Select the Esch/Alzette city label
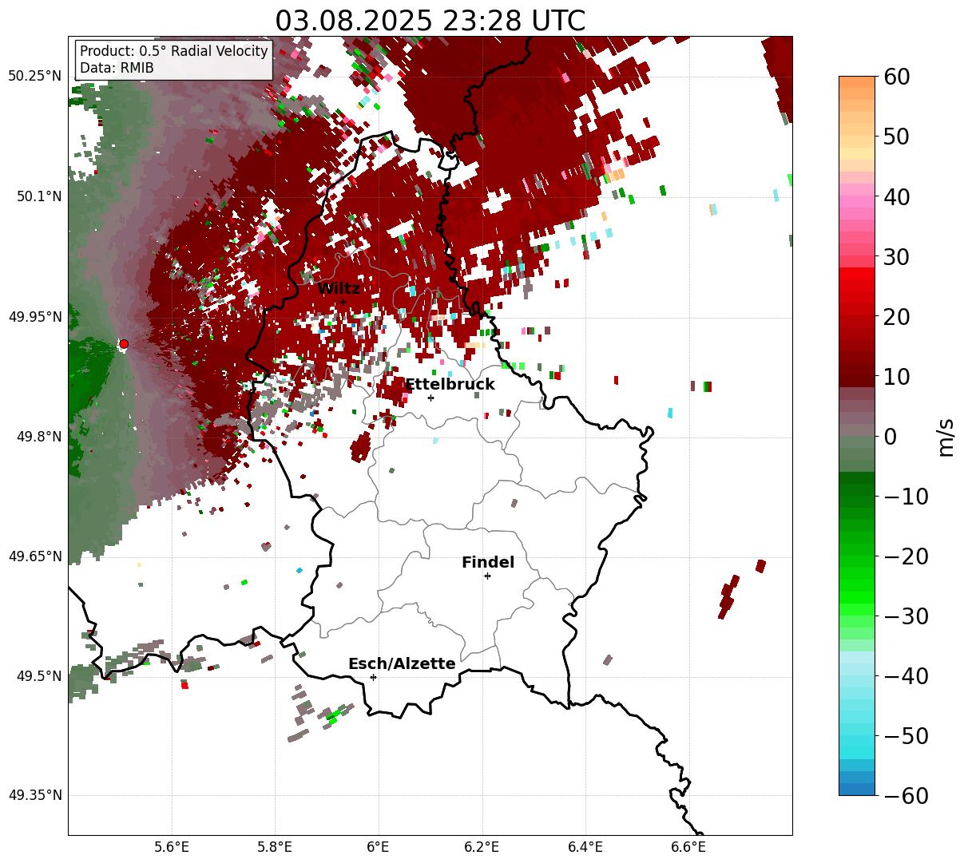 point(402,664)
